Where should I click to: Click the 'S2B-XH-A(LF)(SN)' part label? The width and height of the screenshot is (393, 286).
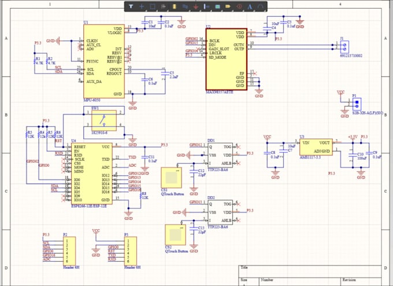[x=368, y=113]
